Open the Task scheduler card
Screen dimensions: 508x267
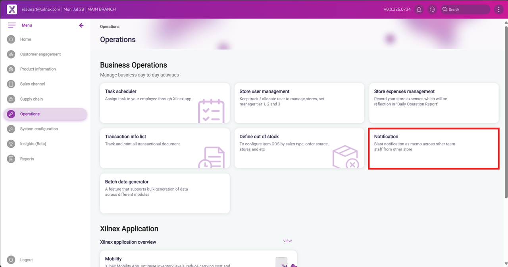[165, 103]
